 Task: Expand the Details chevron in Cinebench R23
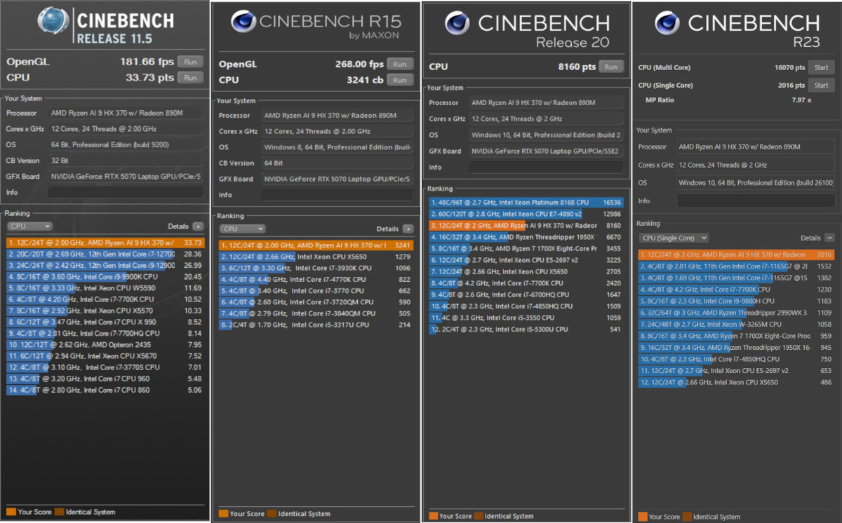829,238
